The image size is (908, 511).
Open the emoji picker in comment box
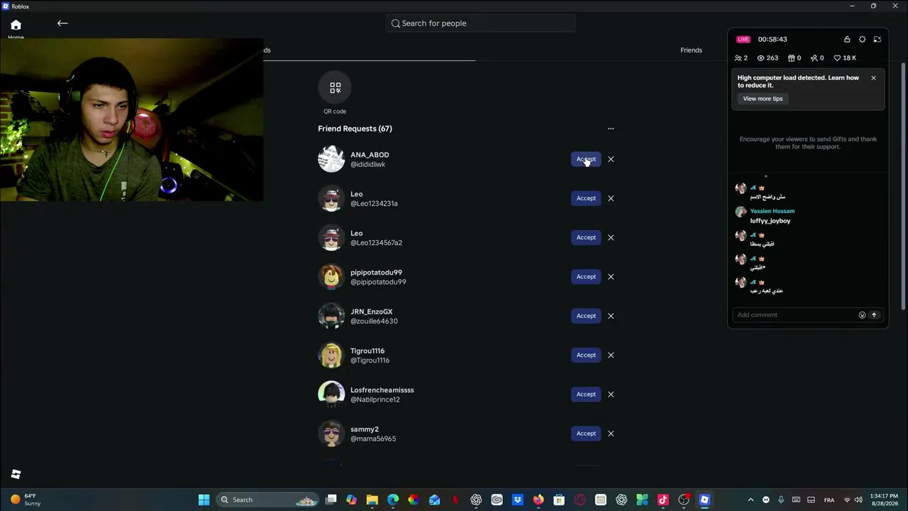(862, 315)
